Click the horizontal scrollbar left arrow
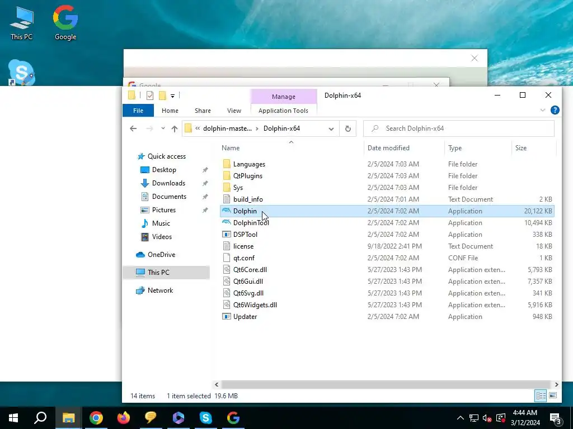 point(217,384)
